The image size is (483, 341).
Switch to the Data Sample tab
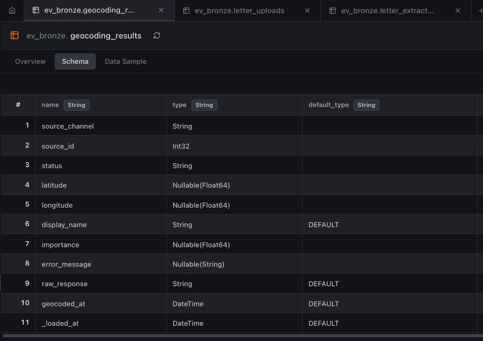tap(125, 61)
